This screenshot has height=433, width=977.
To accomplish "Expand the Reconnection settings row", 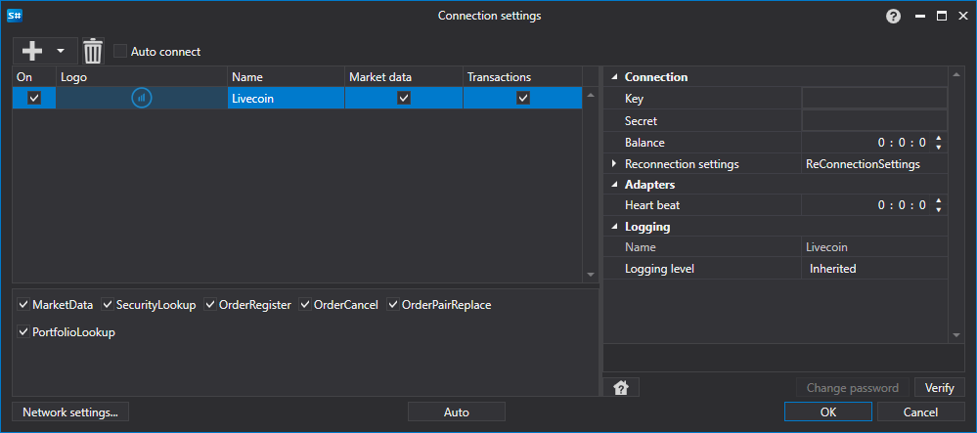I will pyautogui.click(x=614, y=164).
